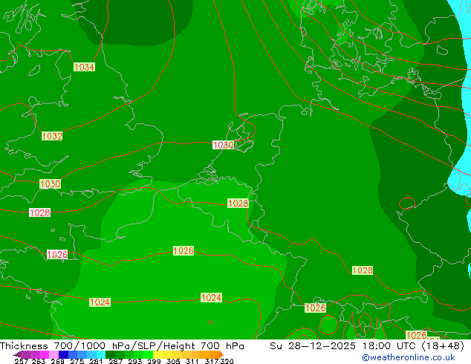Click the 1024 label over southwest France

click(100, 302)
